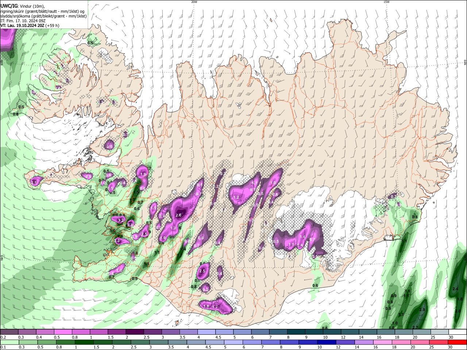Click the 3.0 precipitation value on the map
Viewport: 467px width, 350px height.
130,225
